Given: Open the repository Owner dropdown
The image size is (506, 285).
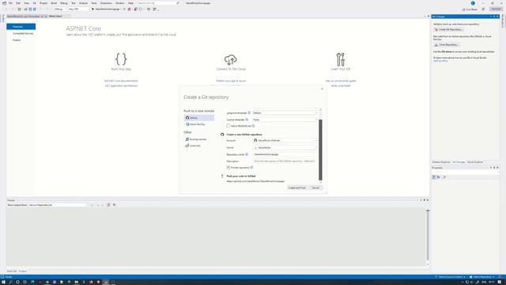Looking at the screenshot, I should (285, 148).
